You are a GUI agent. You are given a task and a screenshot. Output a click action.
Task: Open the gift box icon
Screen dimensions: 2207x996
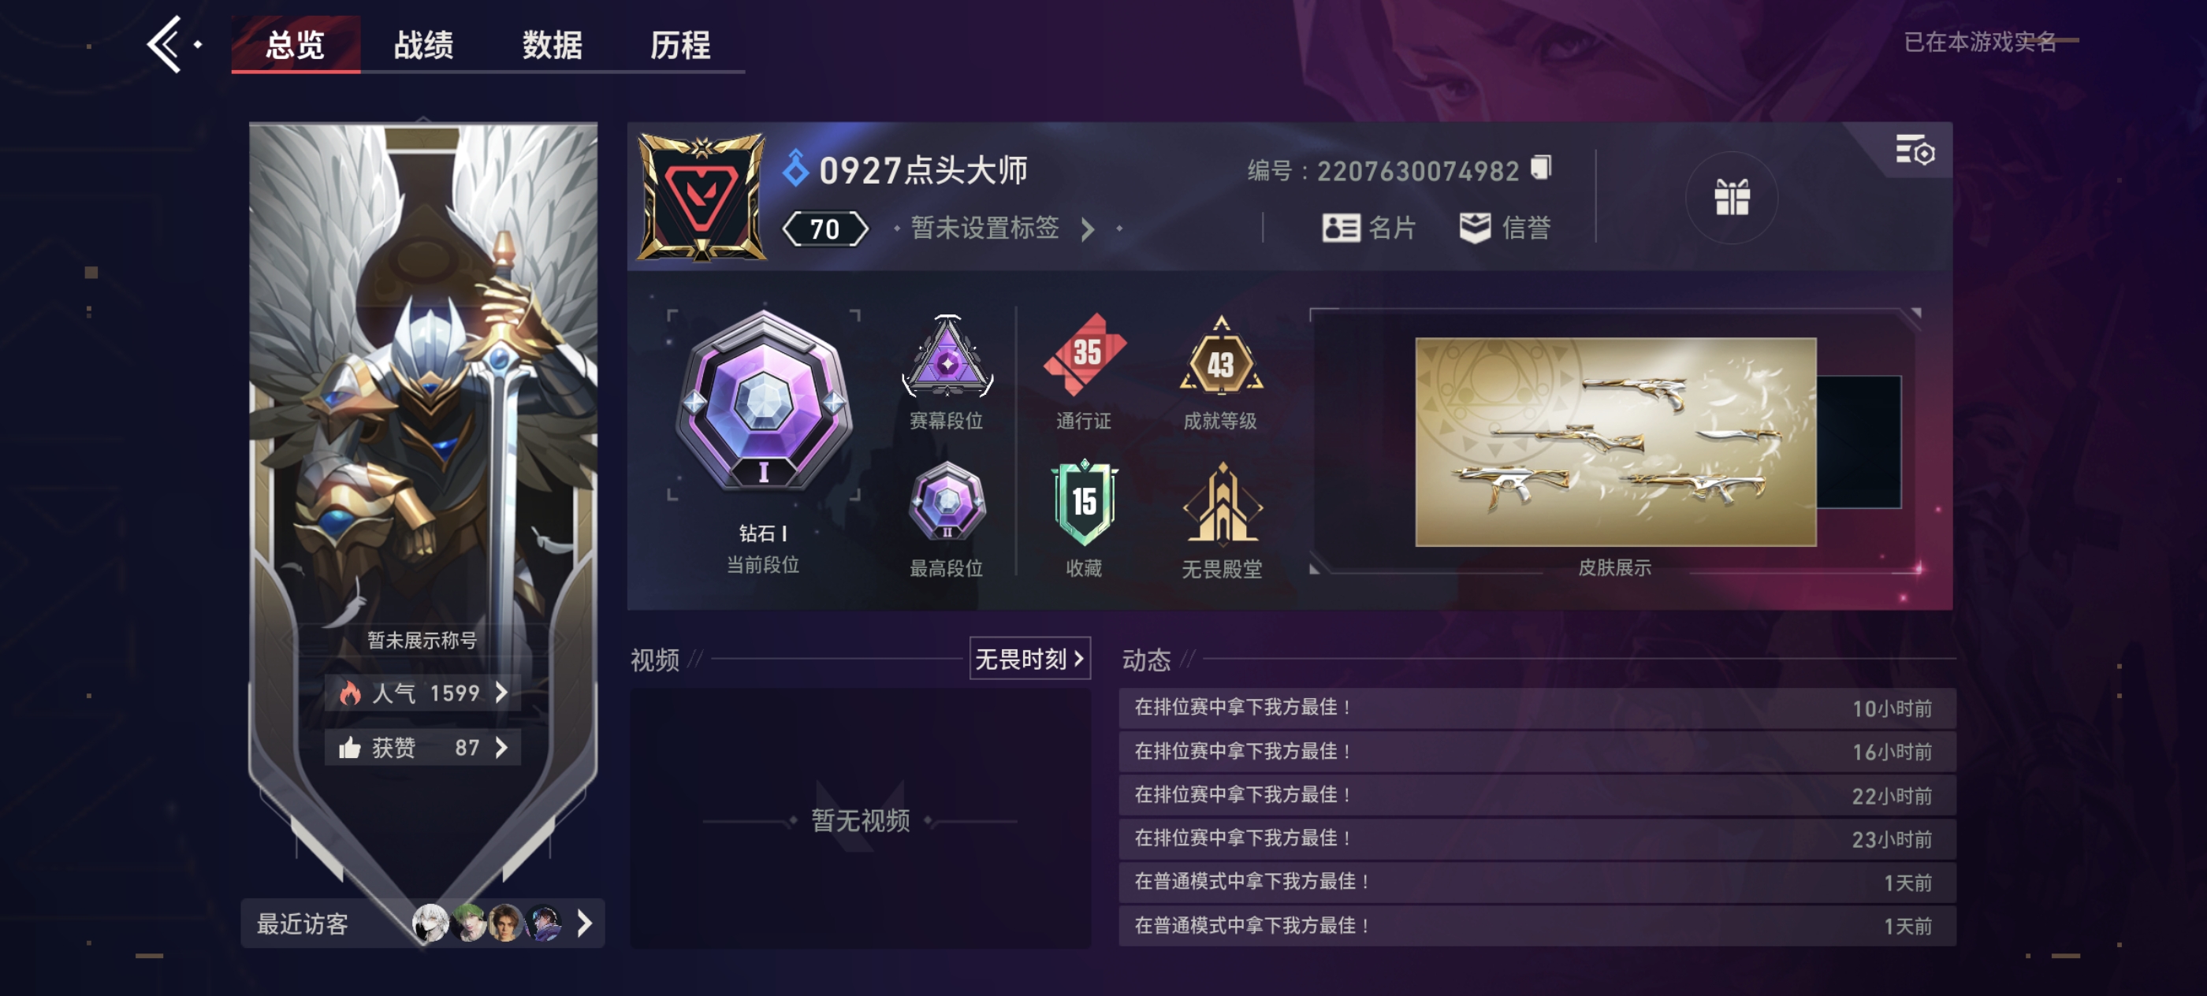coord(1731,198)
